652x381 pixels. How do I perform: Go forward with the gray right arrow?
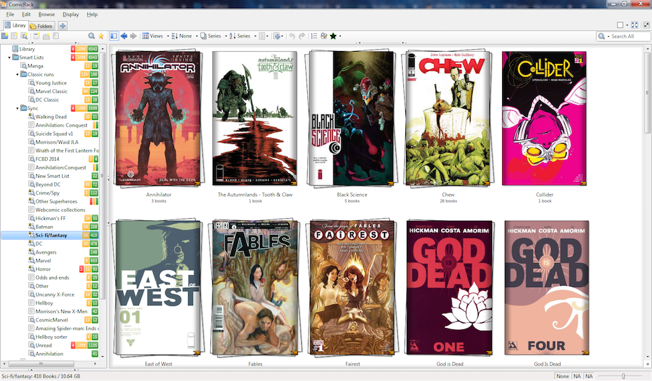[134, 36]
